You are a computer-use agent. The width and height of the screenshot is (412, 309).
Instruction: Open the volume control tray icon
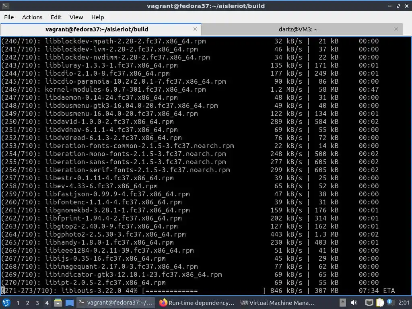coord(354,303)
